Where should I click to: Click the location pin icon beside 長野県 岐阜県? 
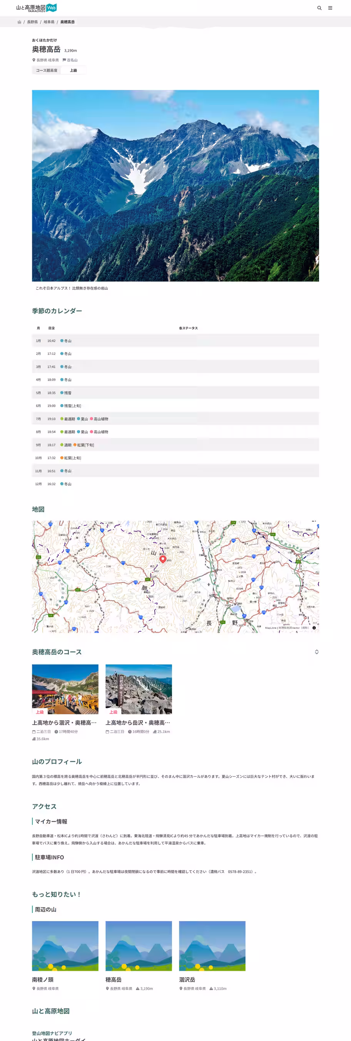[34, 60]
